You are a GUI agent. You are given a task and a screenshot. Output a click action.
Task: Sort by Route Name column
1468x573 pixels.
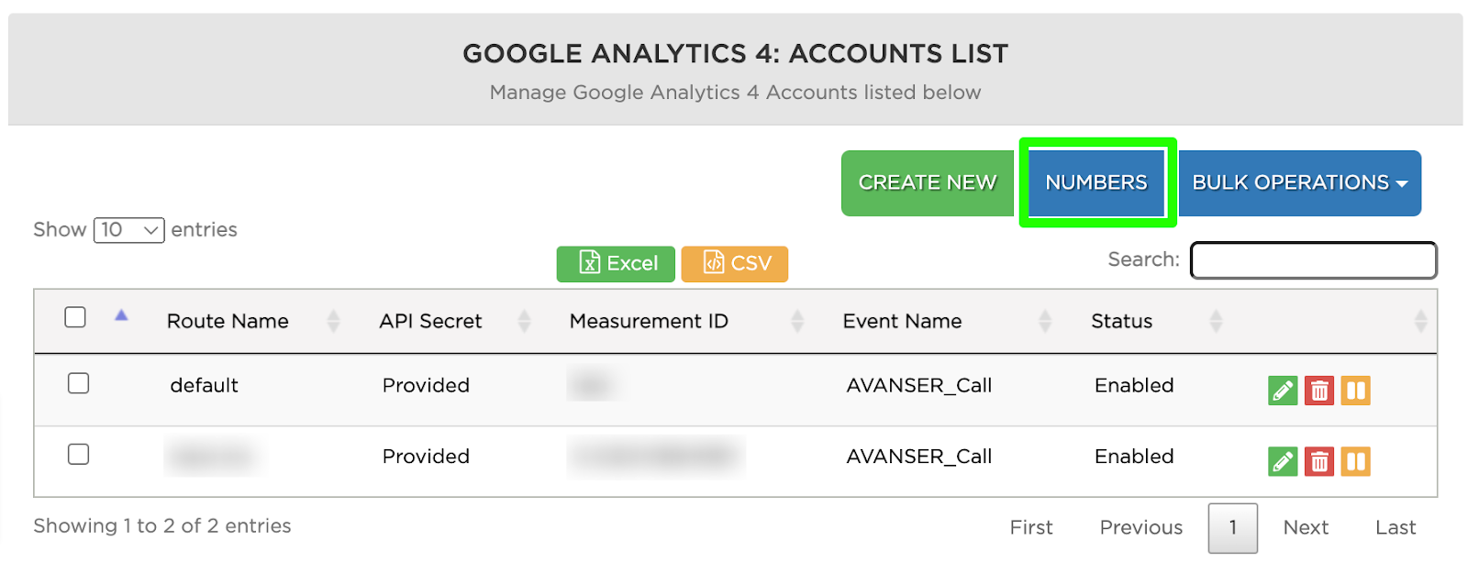click(x=228, y=322)
